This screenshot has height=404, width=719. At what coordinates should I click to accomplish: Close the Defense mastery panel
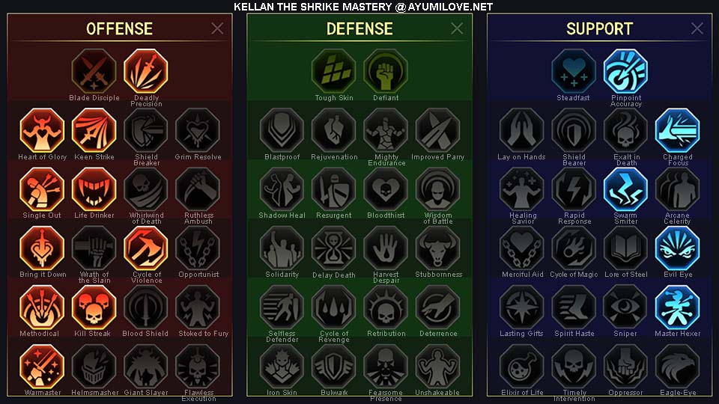coord(457,28)
